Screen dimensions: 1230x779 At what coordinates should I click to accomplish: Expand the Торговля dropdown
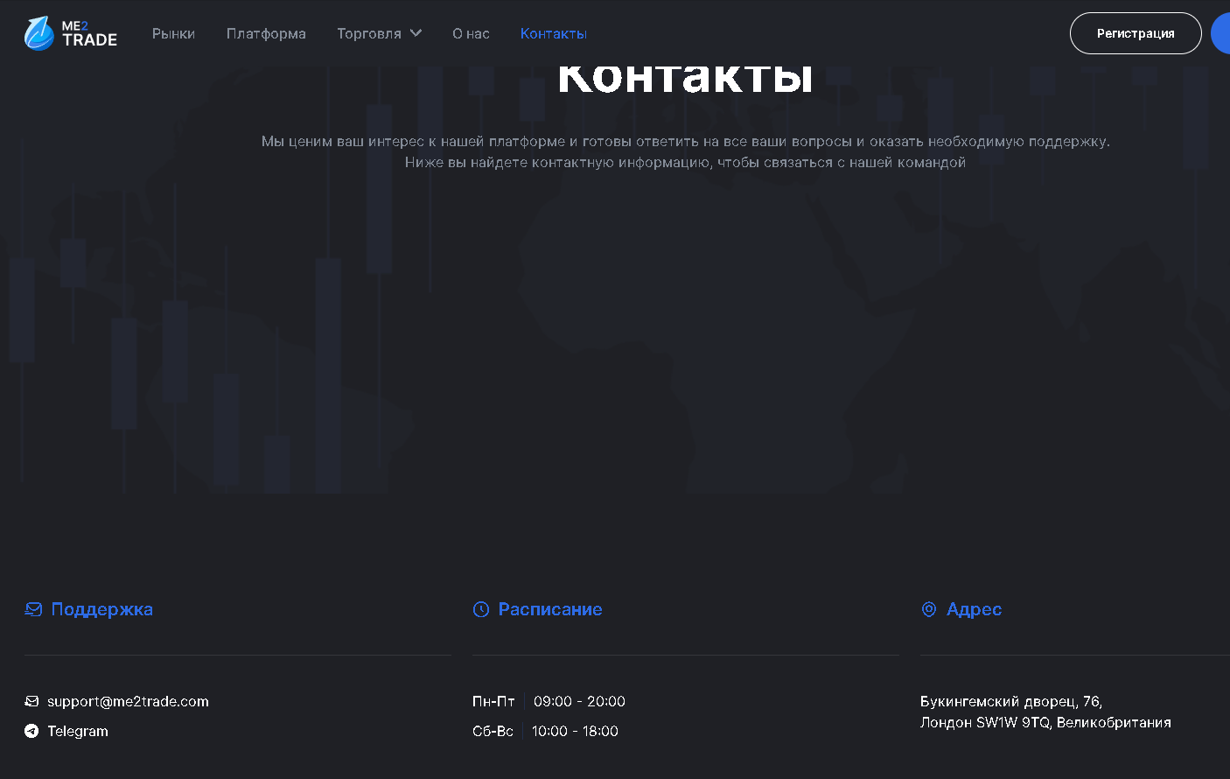pos(379,33)
